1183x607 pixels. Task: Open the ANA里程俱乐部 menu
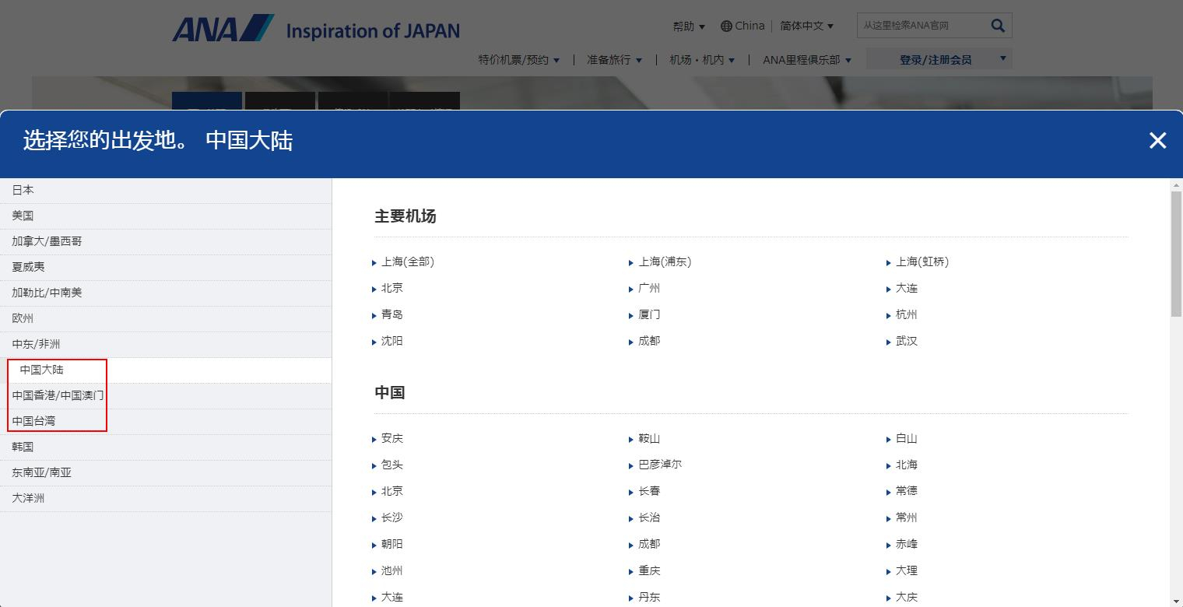[x=806, y=59]
